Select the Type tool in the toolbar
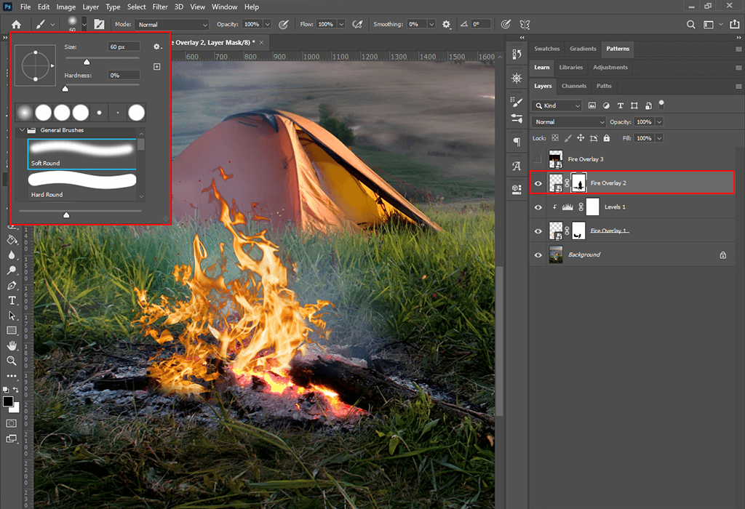The image size is (745, 509). tap(12, 300)
